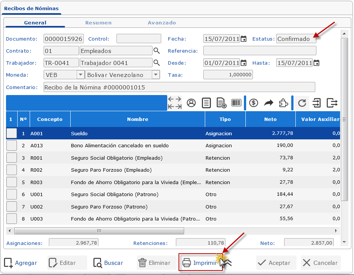Image resolution: width=354 pixels, height=275 pixels.
Task: Click the Agregar button
Action: click(x=21, y=263)
